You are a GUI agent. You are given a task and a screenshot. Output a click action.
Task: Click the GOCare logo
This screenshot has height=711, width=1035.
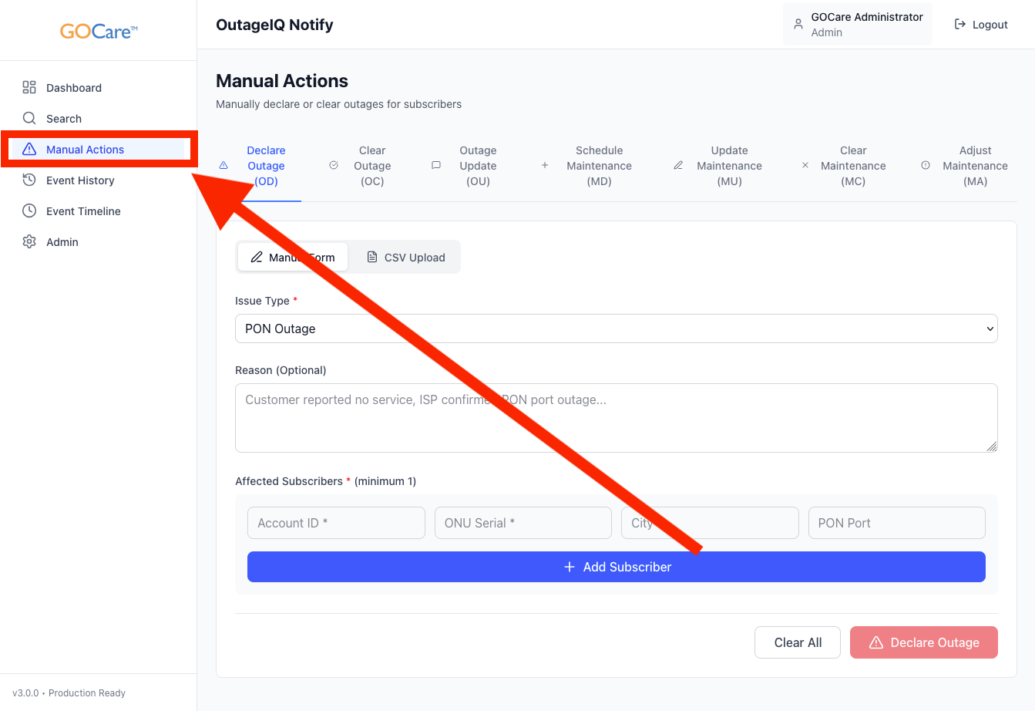99,32
